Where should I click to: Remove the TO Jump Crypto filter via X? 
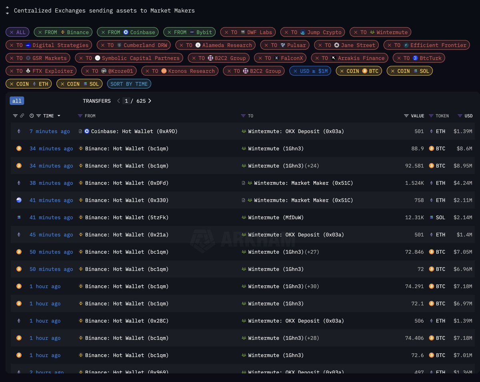coord(286,32)
